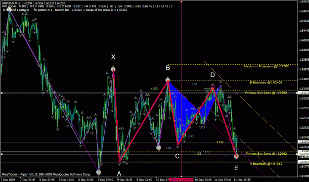The width and height of the screenshot is (309, 182).
Task: Click the highlighted 1.6322 price tag on the axis
Action: point(303,92)
